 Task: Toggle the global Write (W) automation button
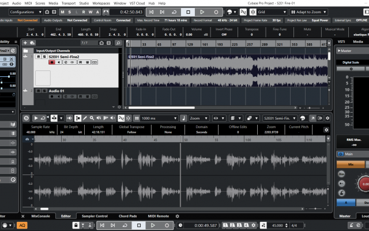[x=91, y=12]
